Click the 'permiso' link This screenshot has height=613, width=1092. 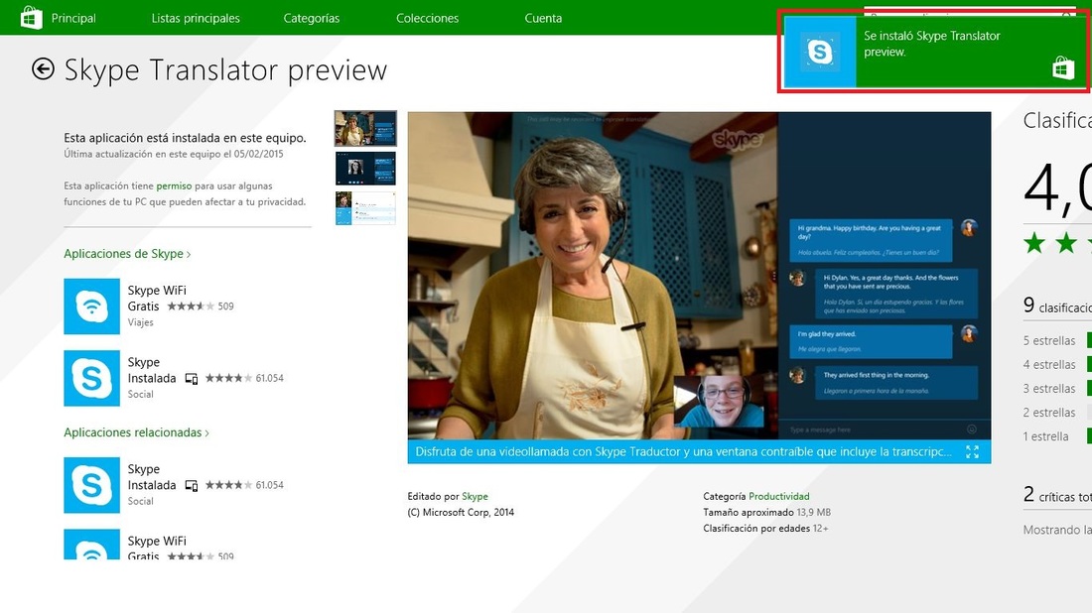[174, 185]
